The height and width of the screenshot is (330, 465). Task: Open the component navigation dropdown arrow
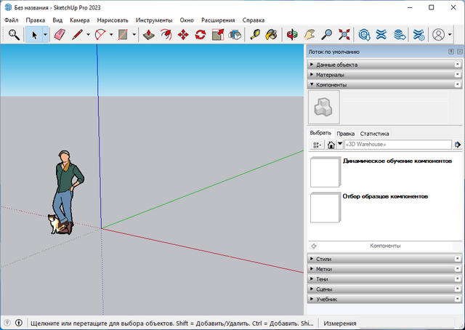[x=340, y=145]
